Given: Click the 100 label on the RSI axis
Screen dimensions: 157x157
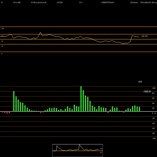Looking at the screenshot, I should click(3, 29).
